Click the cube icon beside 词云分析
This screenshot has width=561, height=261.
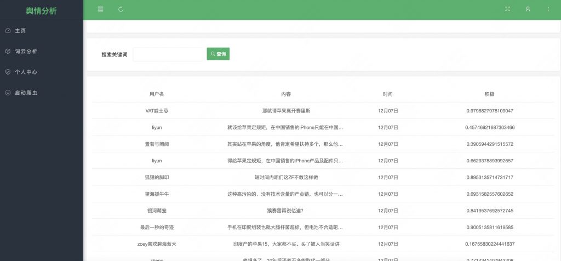(x=8, y=52)
